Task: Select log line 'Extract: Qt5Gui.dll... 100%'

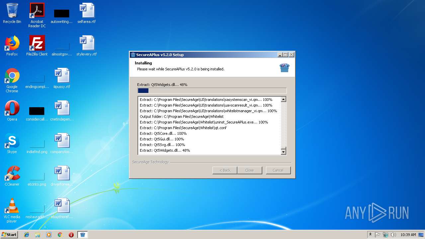Action: tap(162, 139)
